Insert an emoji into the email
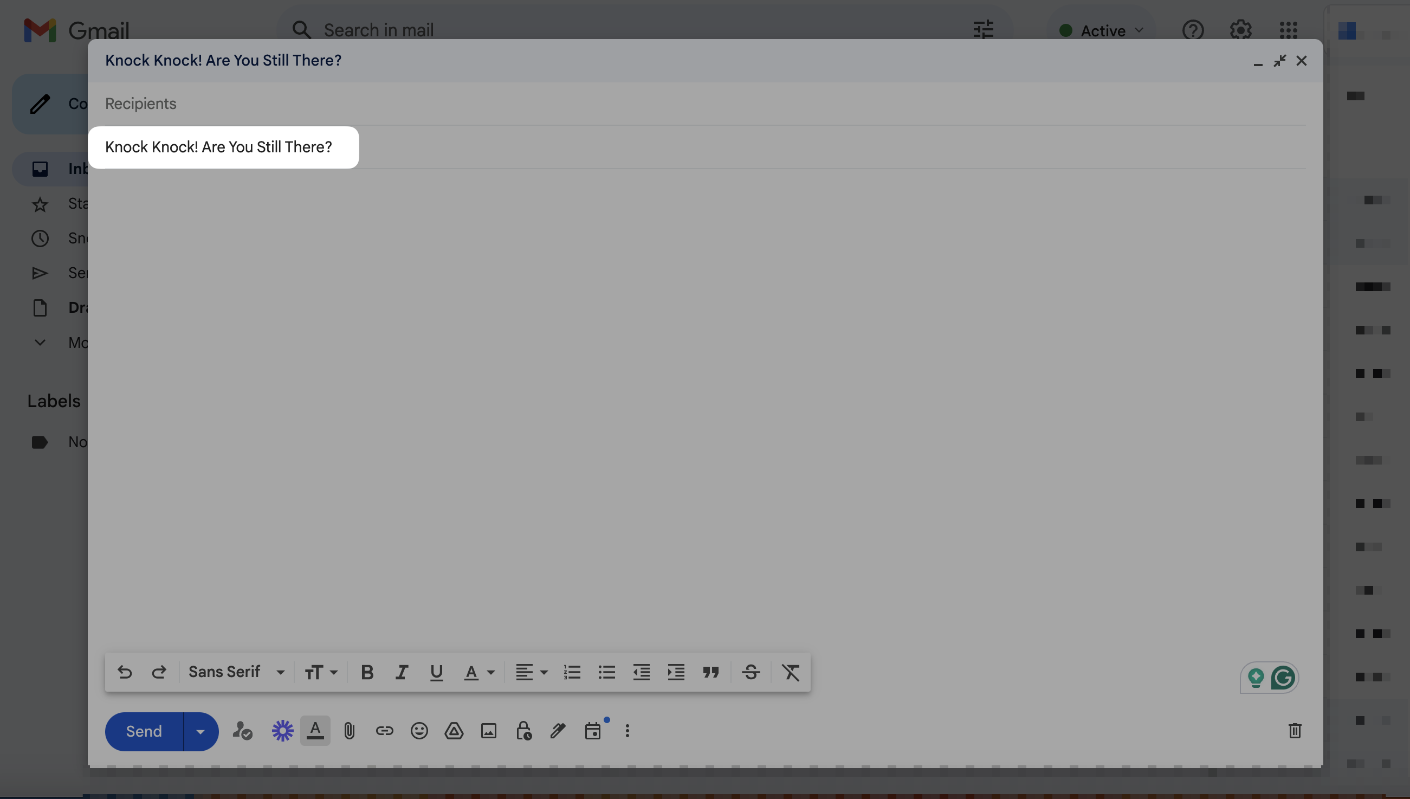 pyautogui.click(x=419, y=730)
